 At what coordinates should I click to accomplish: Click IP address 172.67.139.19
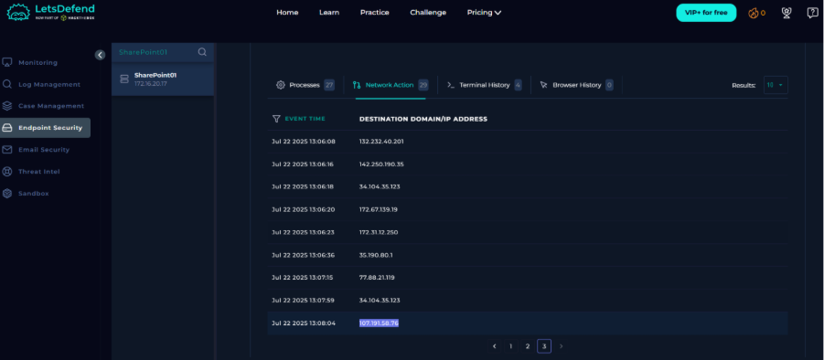click(379, 209)
